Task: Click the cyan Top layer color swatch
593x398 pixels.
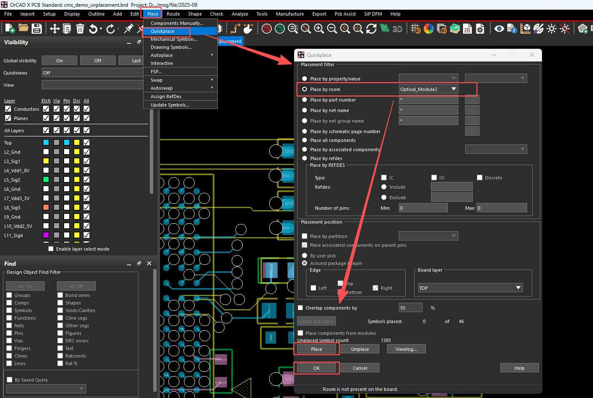Action: tap(46, 142)
